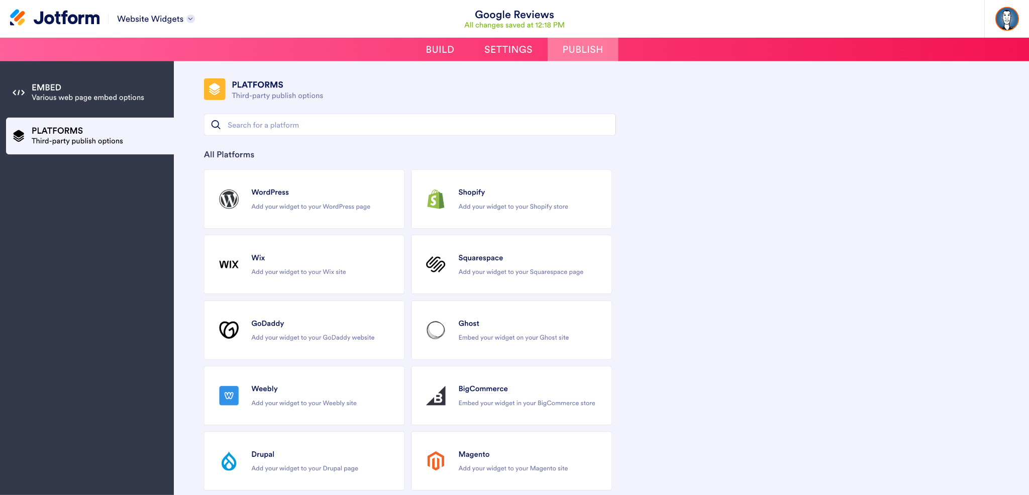Click the Google Reviews widget title
This screenshot has height=495, width=1029.
coord(514,15)
